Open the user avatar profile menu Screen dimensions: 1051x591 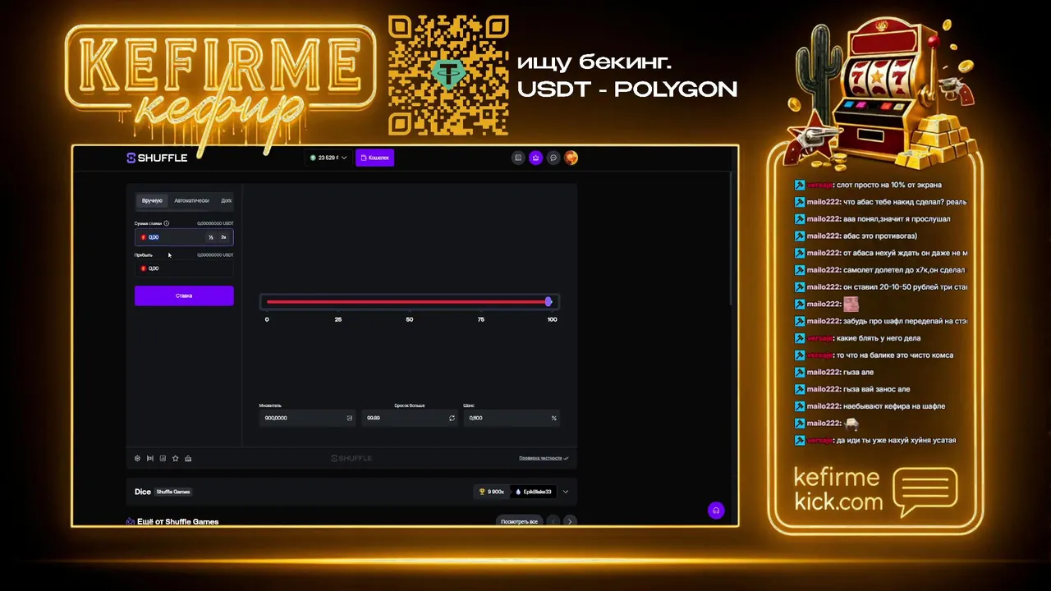[x=571, y=158]
